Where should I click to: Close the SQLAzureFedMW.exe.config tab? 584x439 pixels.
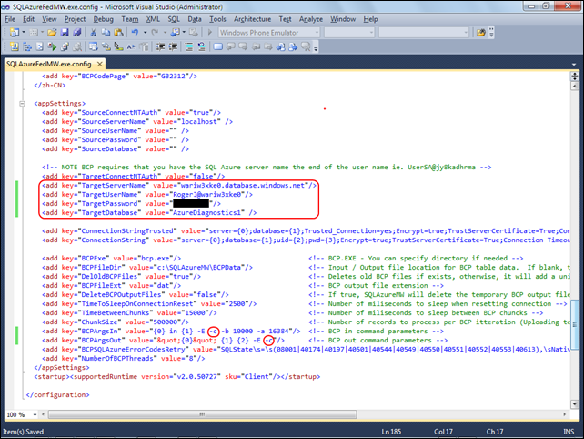100,64
